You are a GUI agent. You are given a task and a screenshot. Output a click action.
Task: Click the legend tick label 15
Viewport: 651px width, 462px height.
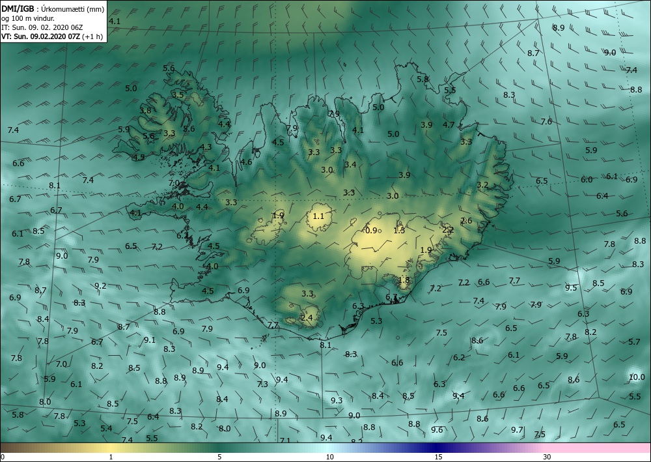[438, 457]
